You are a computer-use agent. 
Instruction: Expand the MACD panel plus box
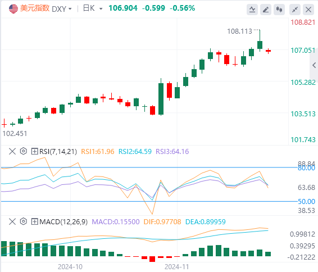(x=34, y=221)
